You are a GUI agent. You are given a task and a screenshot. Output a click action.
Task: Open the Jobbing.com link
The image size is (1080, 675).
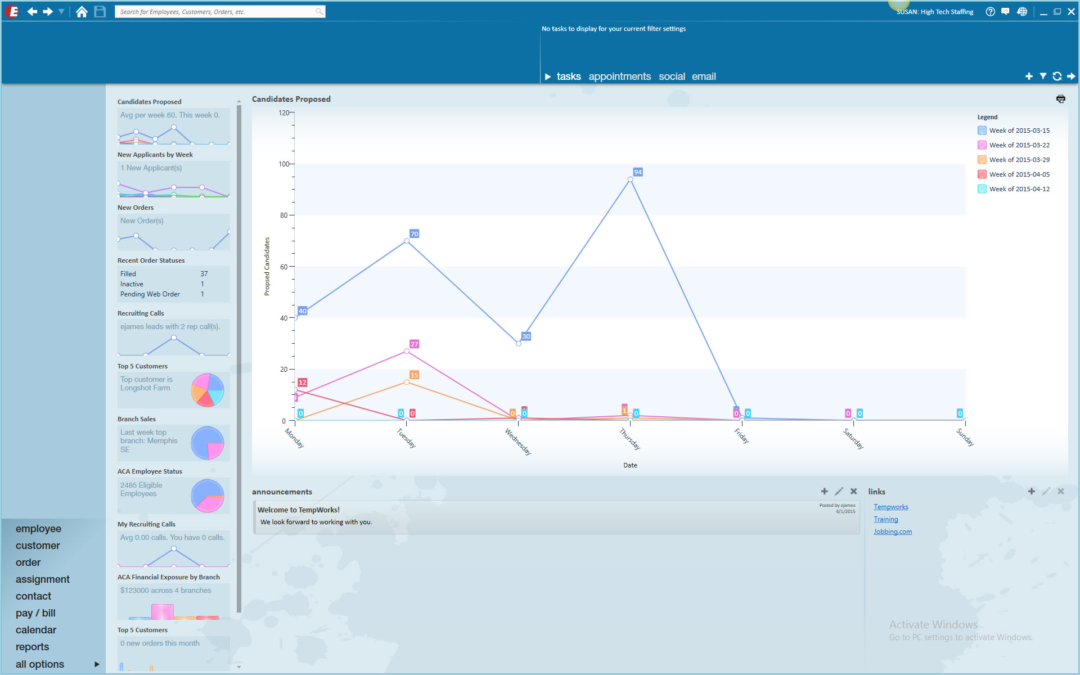click(x=892, y=532)
